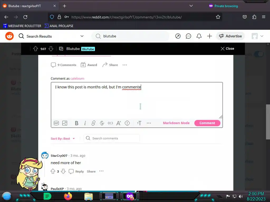The width and height of the screenshot is (270, 202).
Task: Create a post with the plus icon
Action: click(x=210, y=36)
